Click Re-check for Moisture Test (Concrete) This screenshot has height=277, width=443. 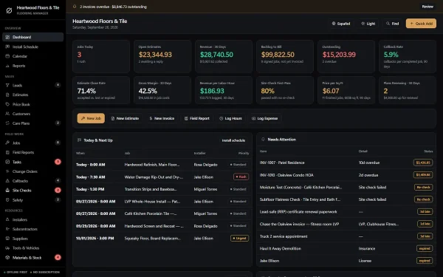point(423,187)
